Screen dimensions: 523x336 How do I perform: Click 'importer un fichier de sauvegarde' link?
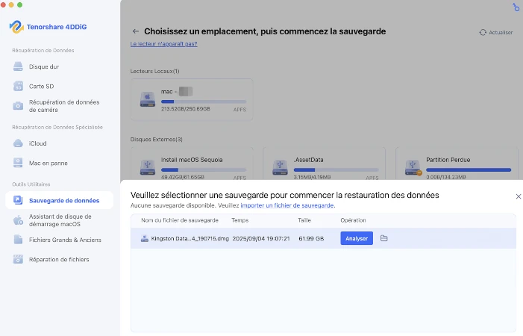pyautogui.click(x=287, y=205)
